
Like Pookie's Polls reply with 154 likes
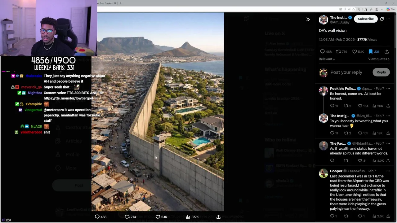click(x=363, y=106)
